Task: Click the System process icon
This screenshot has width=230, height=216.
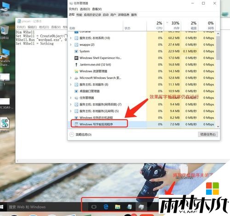Action: coord(76,51)
